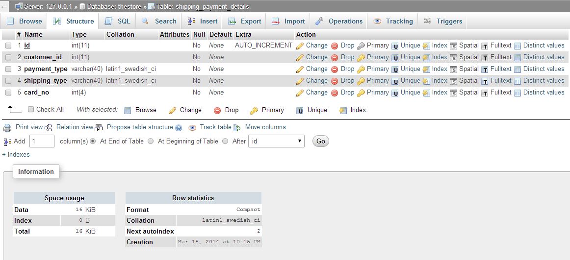Click the int(4) type for card_no
Image resolution: width=570 pixels, height=260 pixels.
click(x=78, y=93)
